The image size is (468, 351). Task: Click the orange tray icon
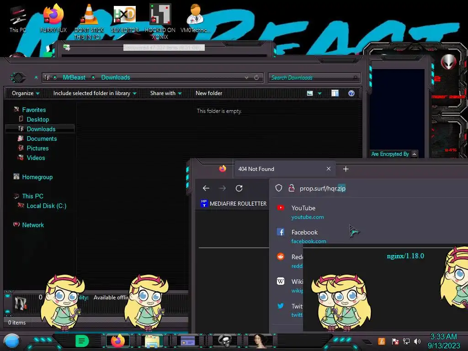coord(382,341)
